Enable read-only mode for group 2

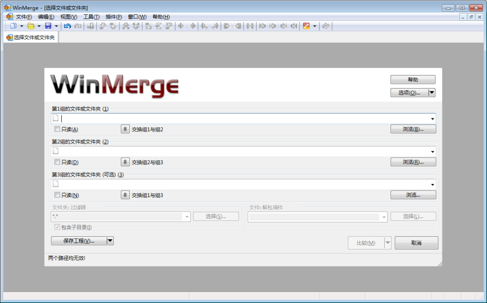(x=57, y=162)
